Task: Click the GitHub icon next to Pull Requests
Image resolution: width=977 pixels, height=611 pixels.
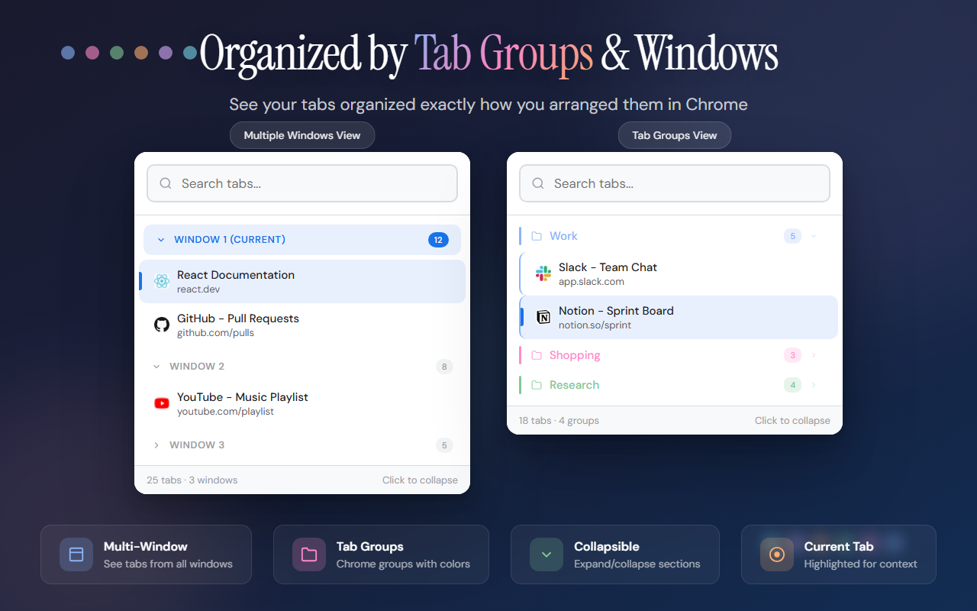Action: [x=162, y=325]
